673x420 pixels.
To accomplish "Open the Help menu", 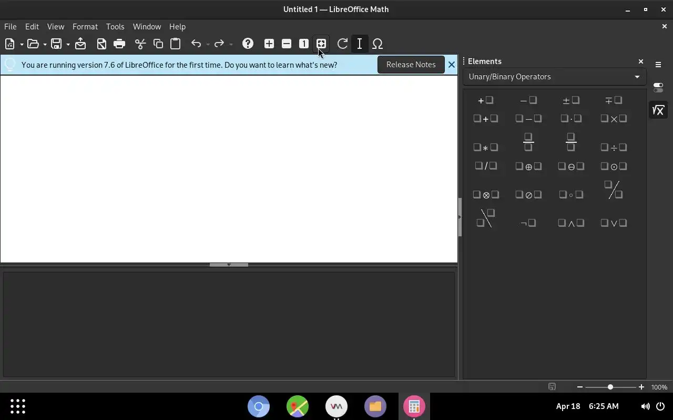I will click(177, 26).
